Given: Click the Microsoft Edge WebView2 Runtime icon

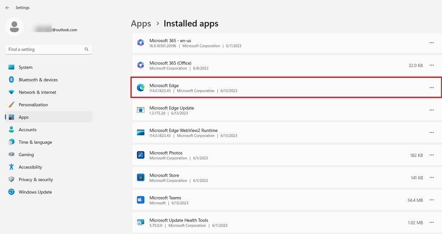Looking at the screenshot, I should tap(141, 132).
